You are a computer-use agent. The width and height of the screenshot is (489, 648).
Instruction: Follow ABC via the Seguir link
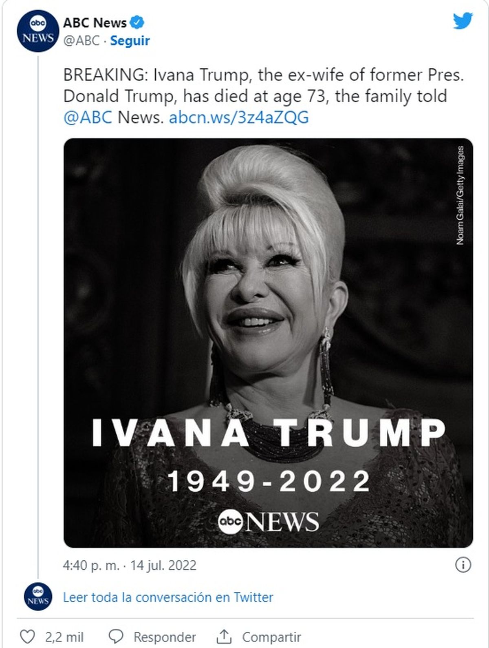click(x=130, y=41)
